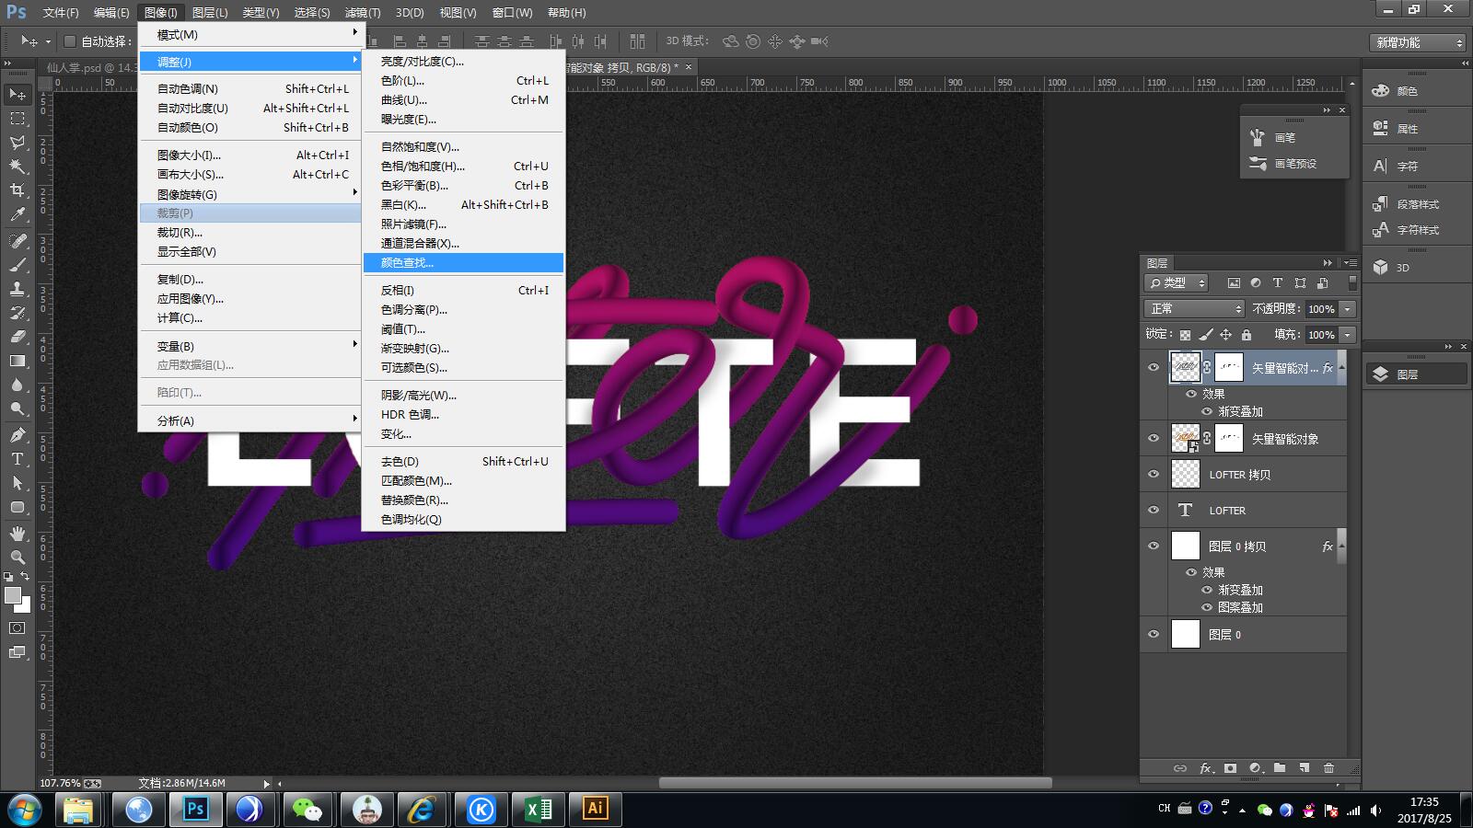Viewport: 1473px width, 828px height.
Task: Select the Hand tool
Action: [x=17, y=534]
